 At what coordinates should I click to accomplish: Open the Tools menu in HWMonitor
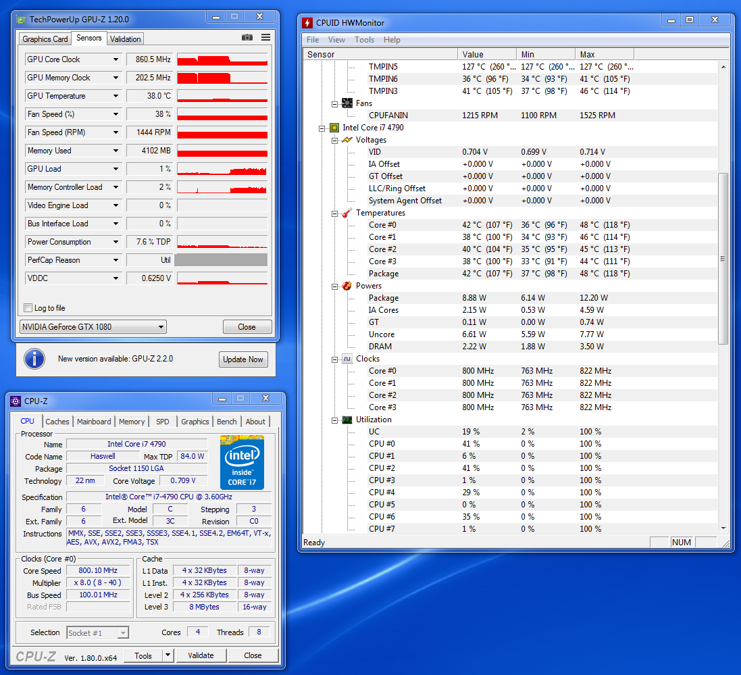pyautogui.click(x=364, y=40)
